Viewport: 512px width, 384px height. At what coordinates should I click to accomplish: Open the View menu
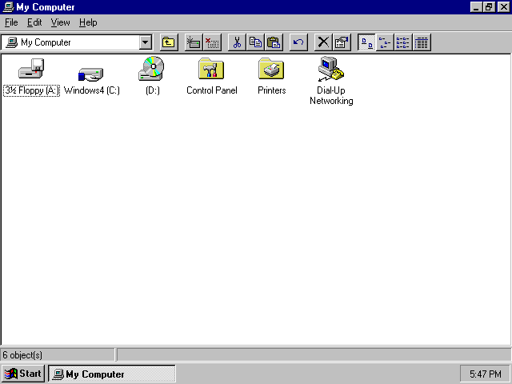pyautogui.click(x=61, y=22)
